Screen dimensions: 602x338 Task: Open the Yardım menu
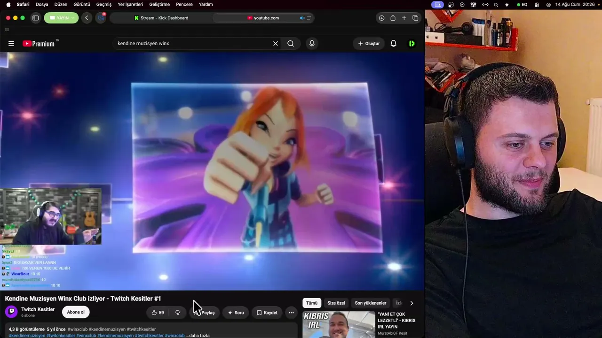pos(206,4)
